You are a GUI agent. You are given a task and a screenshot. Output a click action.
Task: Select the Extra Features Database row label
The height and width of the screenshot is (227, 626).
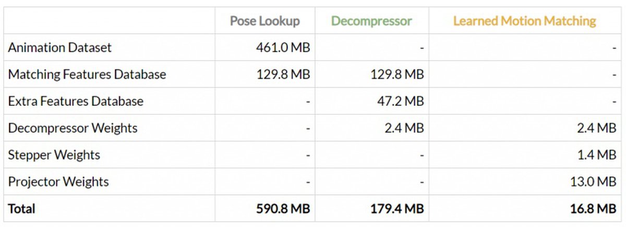(76, 101)
